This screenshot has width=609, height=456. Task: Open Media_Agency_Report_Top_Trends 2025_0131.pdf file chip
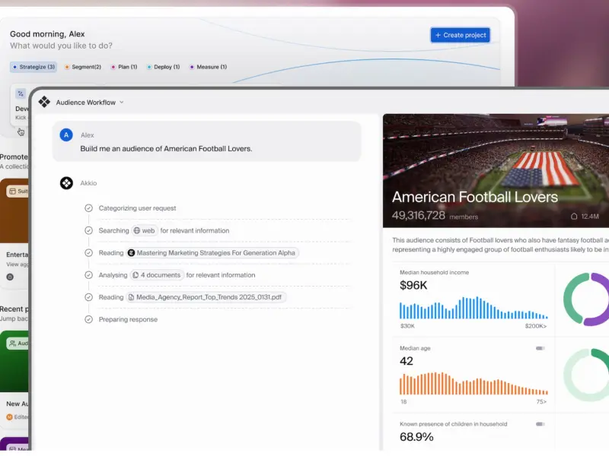pyautogui.click(x=206, y=297)
